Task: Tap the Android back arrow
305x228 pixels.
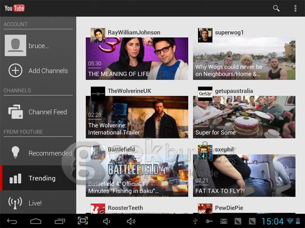Action: tap(12, 221)
